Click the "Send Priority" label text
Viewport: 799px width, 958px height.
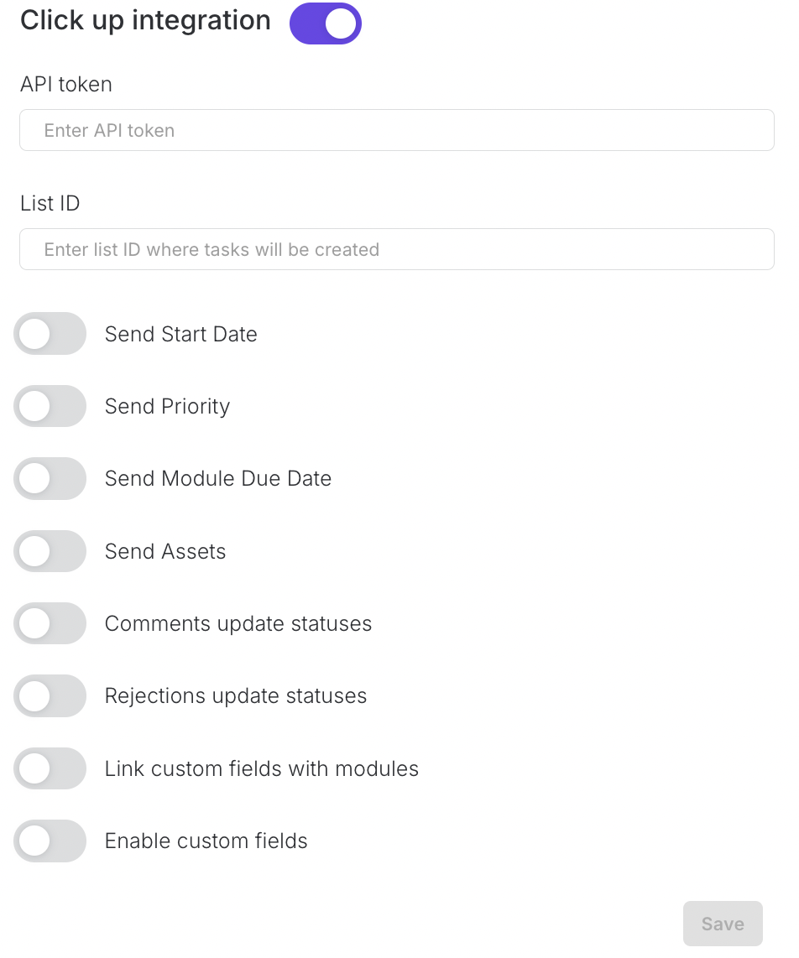point(167,406)
